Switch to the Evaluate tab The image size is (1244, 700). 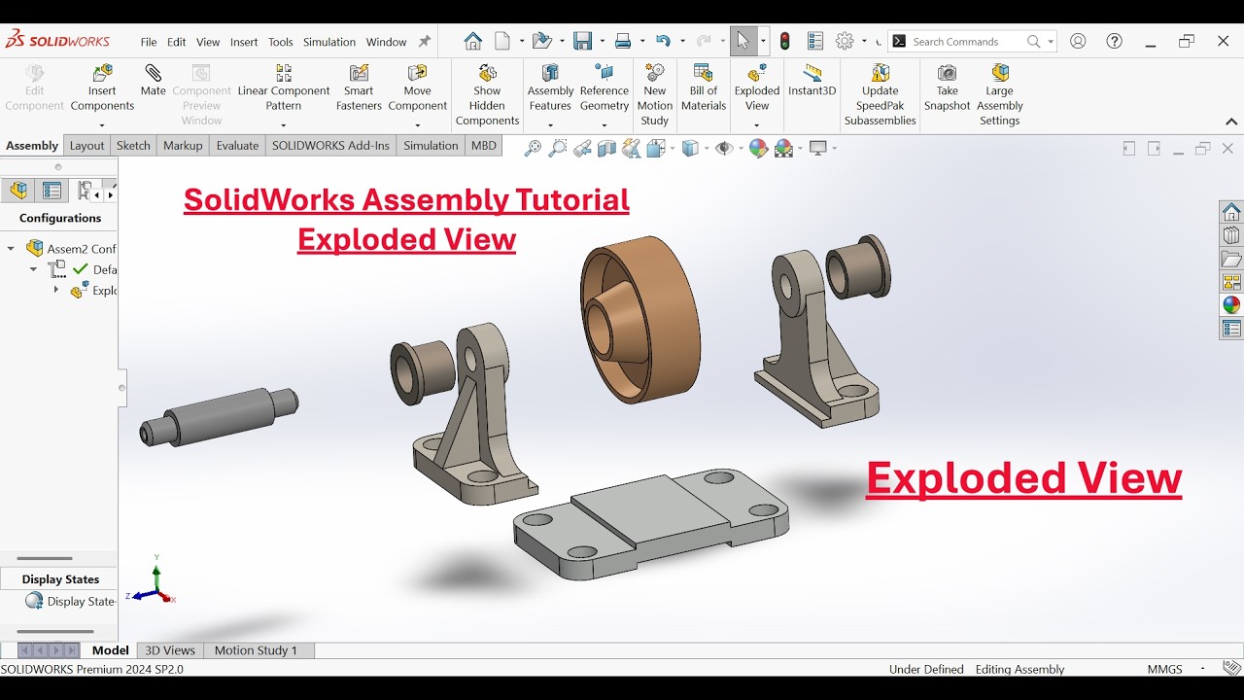[x=237, y=146]
